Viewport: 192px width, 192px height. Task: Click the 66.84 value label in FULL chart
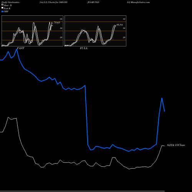coord(119,25)
